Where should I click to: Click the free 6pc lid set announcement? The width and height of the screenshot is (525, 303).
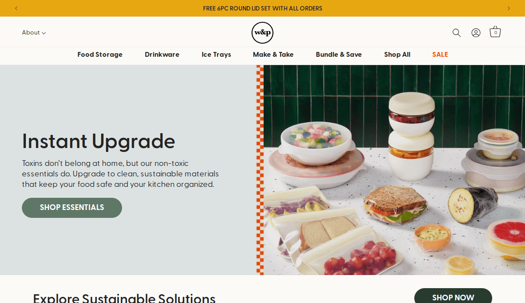point(262,8)
